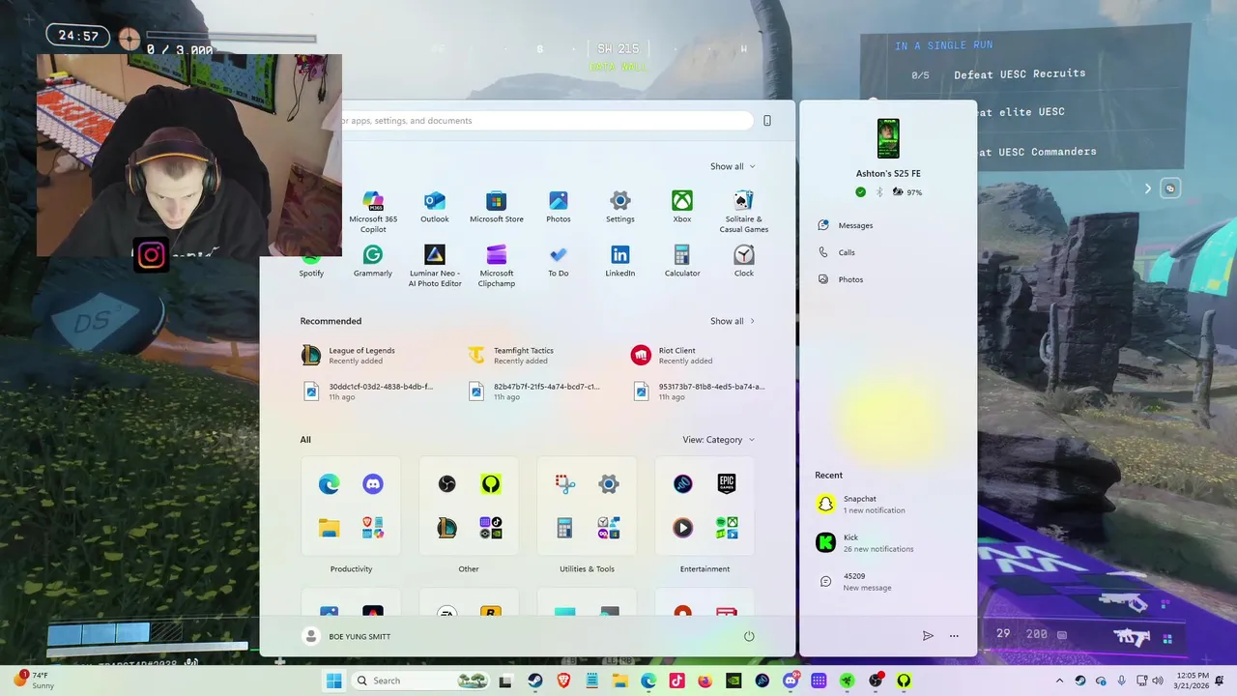Open Snipping Tool in Utilities & Tools
The height and width of the screenshot is (696, 1237).
point(565,484)
